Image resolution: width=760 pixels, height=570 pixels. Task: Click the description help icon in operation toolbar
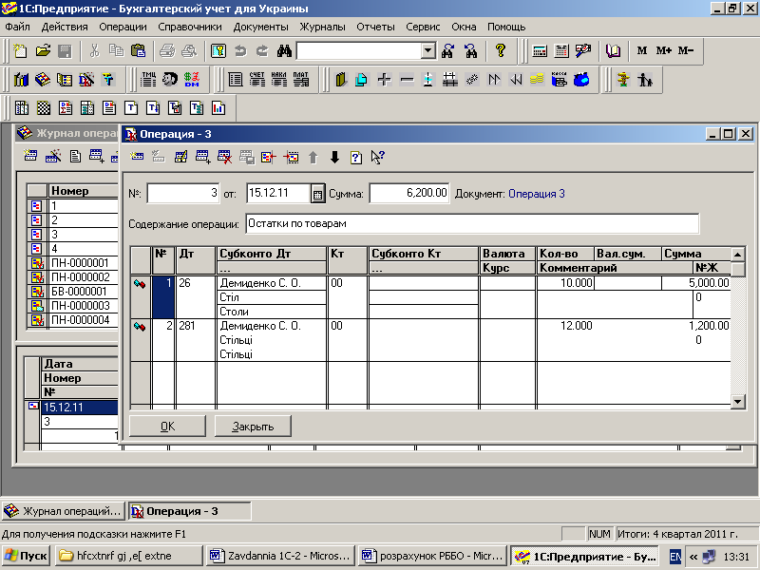(356, 157)
